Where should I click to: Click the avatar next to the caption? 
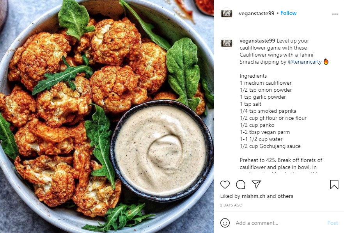click(226, 43)
